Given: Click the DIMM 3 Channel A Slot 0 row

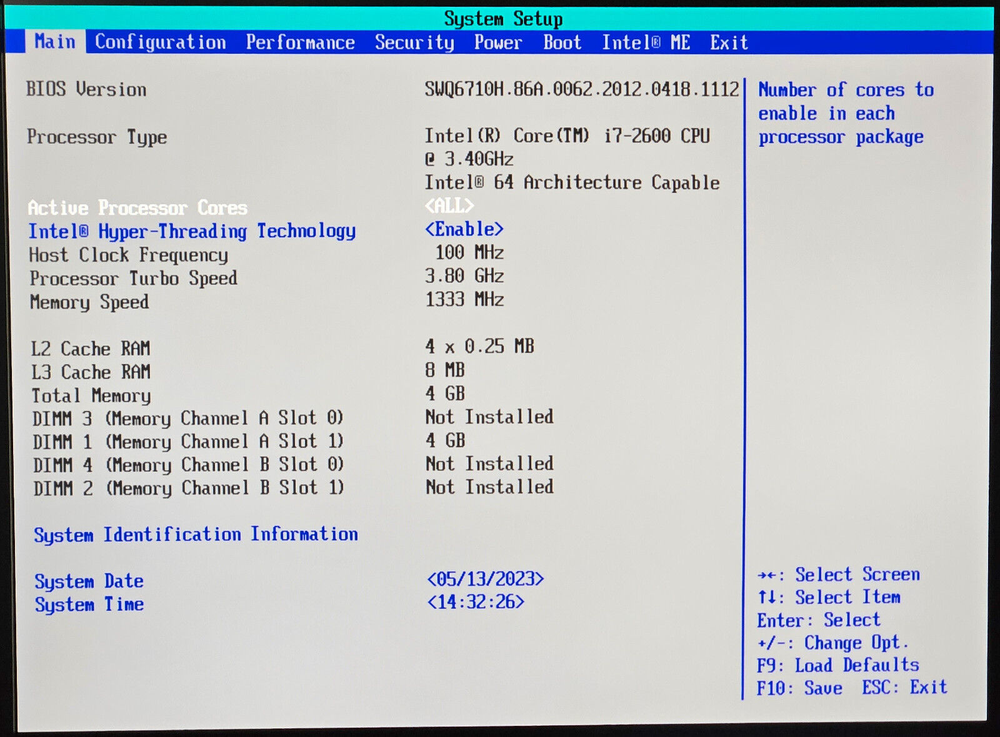Looking at the screenshot, I should pyautogui.click(x=292, y=418).
